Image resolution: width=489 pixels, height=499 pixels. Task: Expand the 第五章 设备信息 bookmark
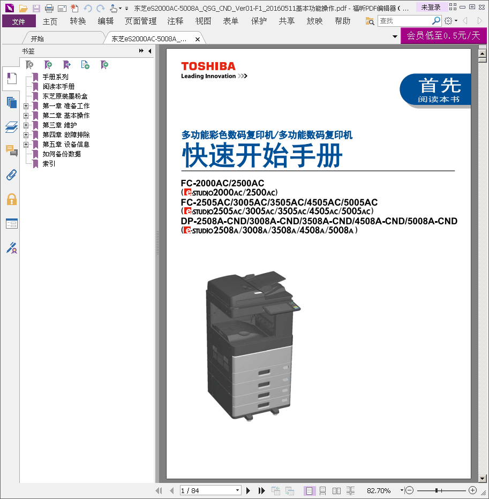[x=26, y=145]
